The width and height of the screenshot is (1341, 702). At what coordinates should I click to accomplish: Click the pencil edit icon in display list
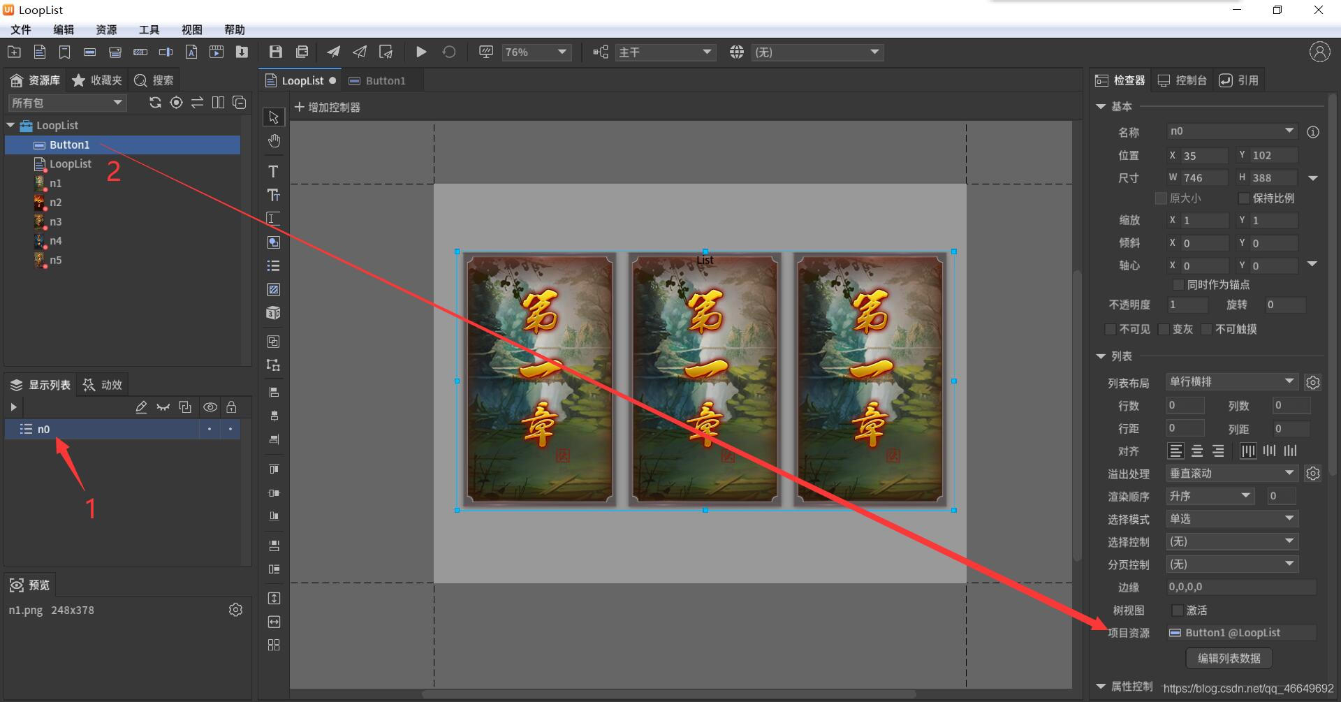[x=141, y=407]
